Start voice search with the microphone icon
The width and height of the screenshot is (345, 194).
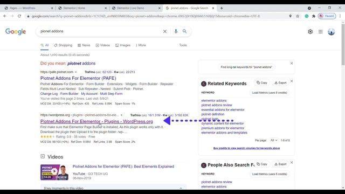pos(176,31)
